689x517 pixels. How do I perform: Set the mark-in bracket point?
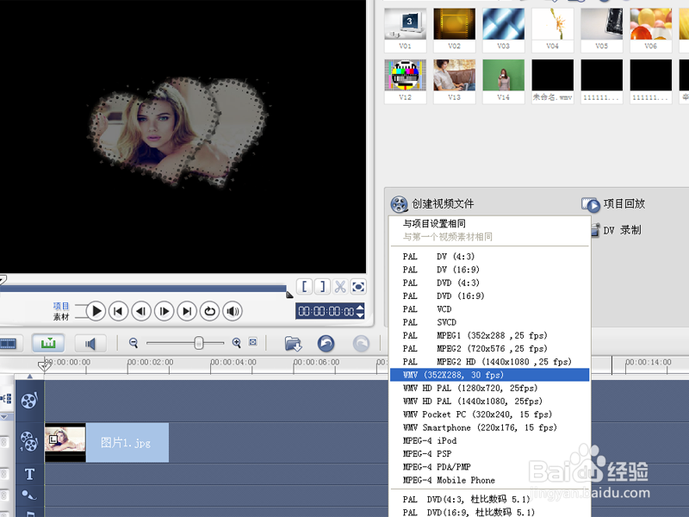(x=305, y=287)
